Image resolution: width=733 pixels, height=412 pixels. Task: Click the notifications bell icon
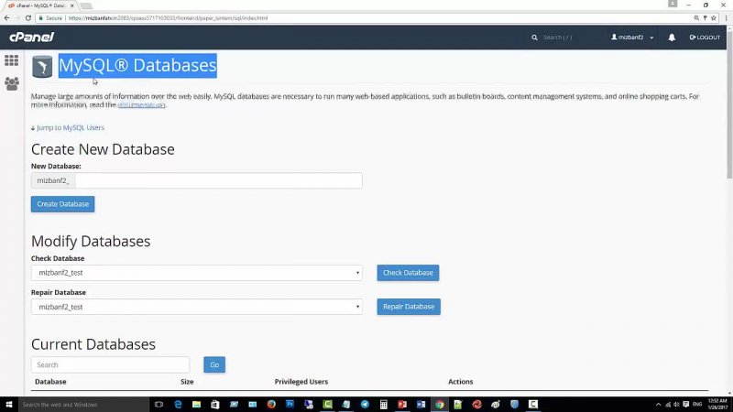tap(672, 38)
